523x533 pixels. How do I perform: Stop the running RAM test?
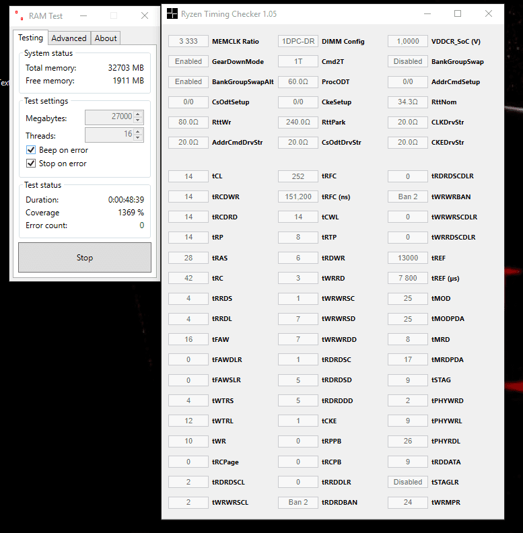(85, 257)
